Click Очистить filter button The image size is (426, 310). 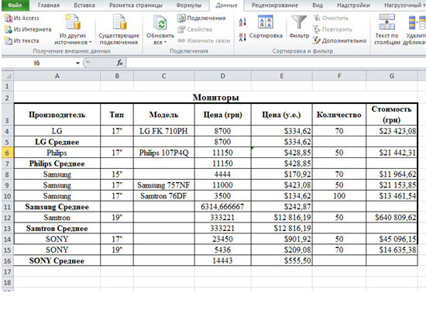coord(331,19)
